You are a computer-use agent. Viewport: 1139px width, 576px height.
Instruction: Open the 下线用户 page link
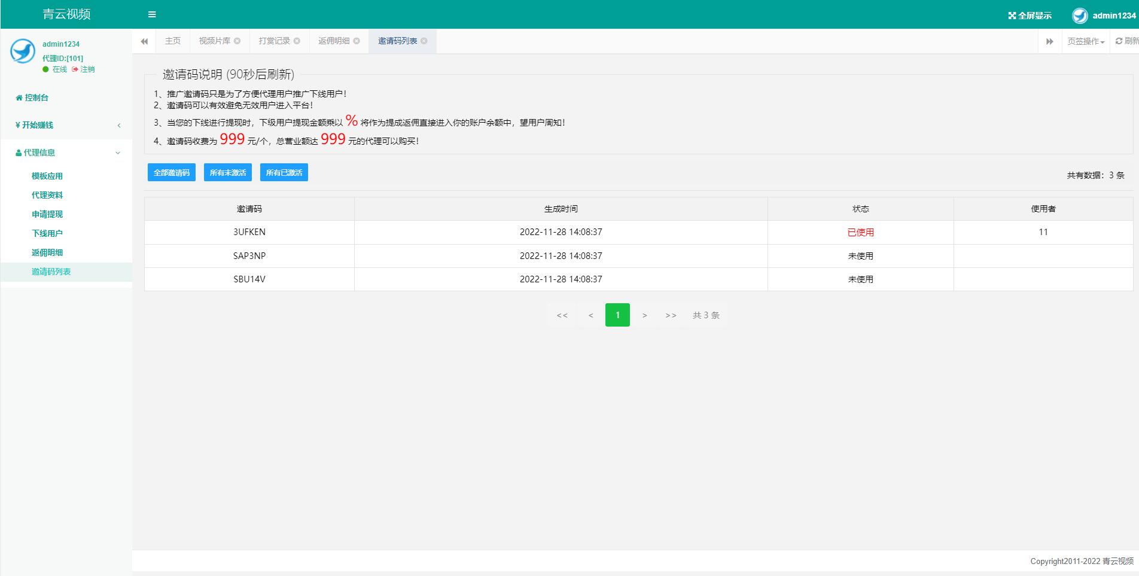click(46, 233)
